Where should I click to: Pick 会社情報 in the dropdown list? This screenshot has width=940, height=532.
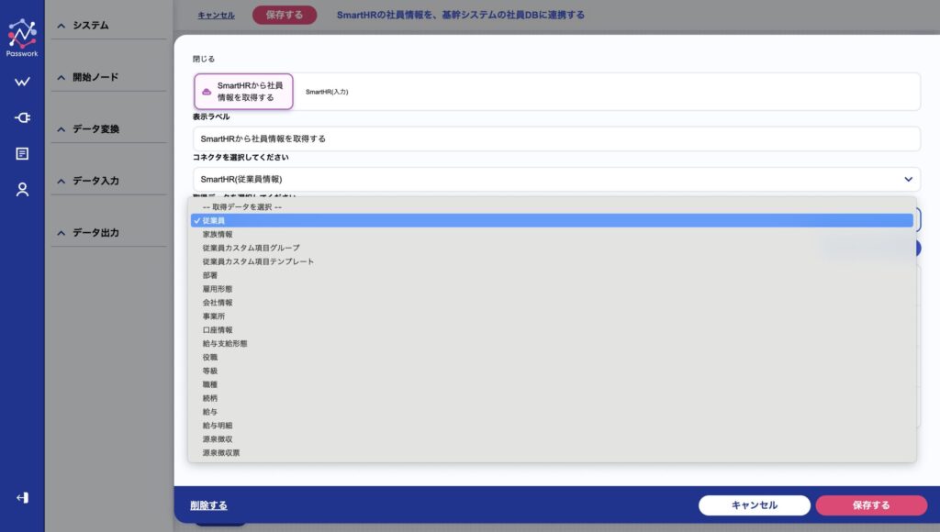tap(552, 303)
